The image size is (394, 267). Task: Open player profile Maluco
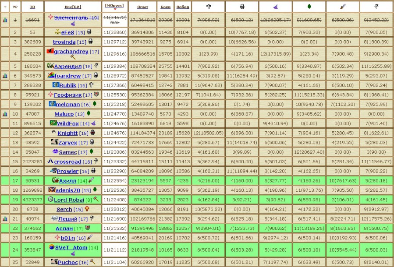[x=64, y=114]
